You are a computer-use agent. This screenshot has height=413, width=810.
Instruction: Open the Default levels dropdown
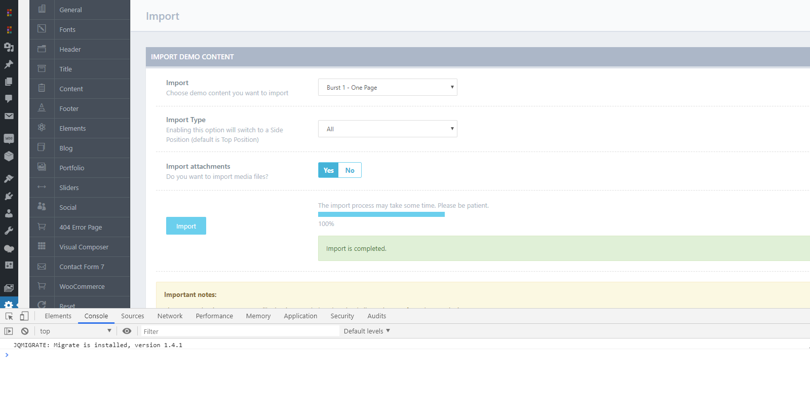click(x=367, y=331)
